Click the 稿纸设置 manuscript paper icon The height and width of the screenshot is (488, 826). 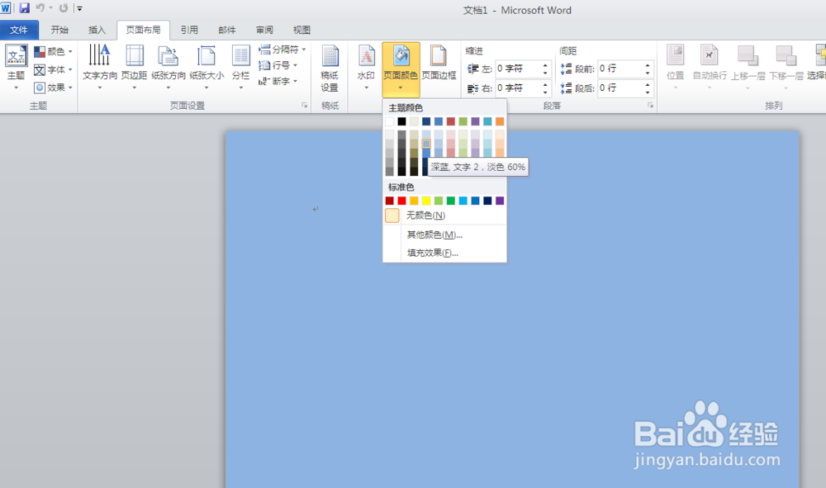[x=330, y=56]
